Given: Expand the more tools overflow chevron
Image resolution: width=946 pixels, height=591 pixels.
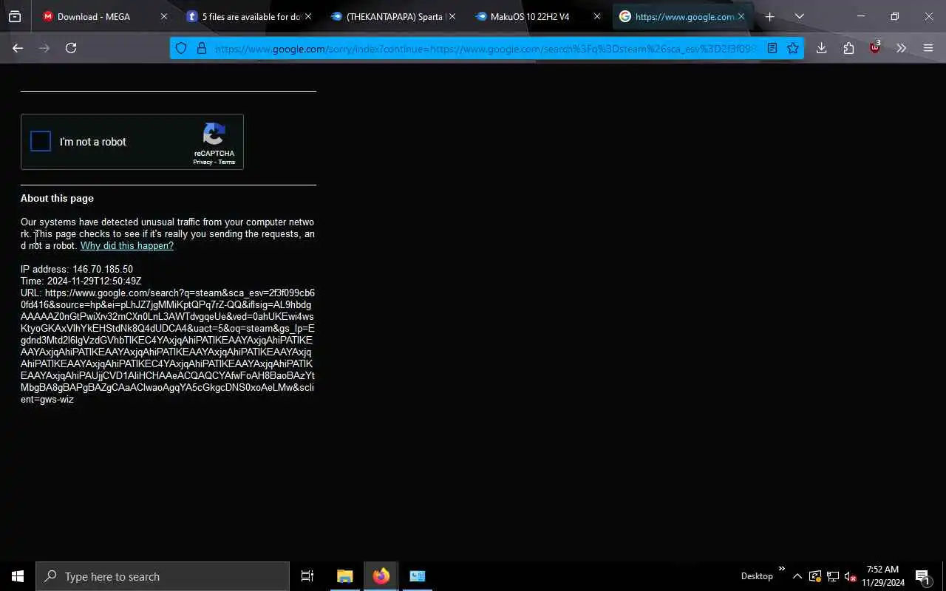Looking at the screenshot, I should (x=902, y=48).
